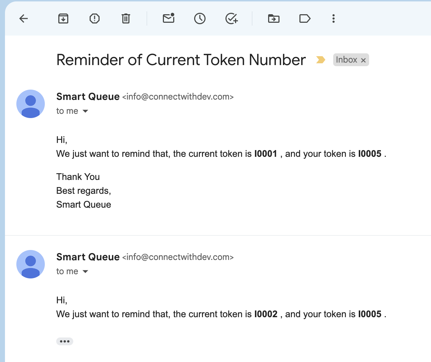431x362 pixels.
Task: Archive this email conversation
Action: pyautogui.click(x=63, y=18)
